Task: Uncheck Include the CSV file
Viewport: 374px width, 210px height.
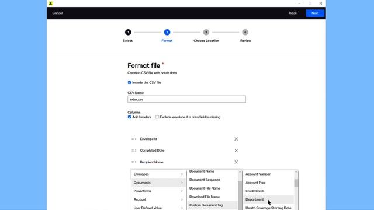Action: click(130, 83)
